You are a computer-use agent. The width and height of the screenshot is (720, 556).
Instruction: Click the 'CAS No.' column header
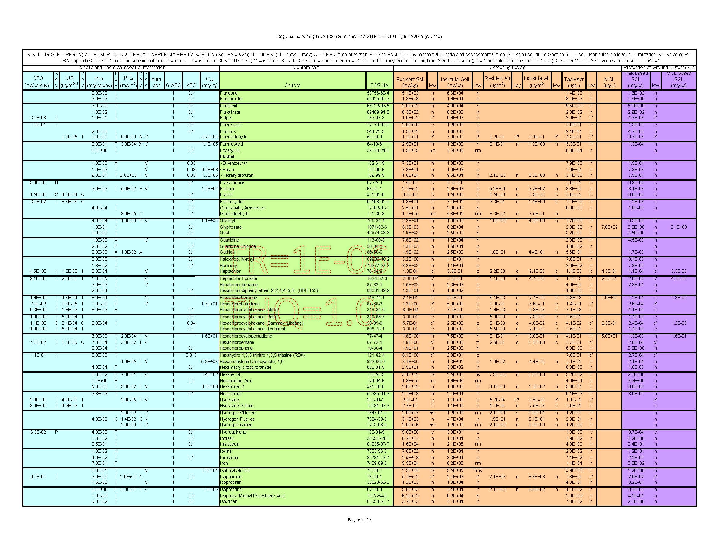pyautogui.click(x=380, y=85)
